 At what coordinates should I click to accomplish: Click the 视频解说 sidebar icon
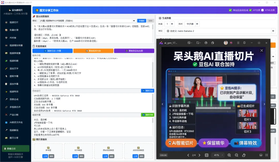pyautogui.click(x=6, y=130)
